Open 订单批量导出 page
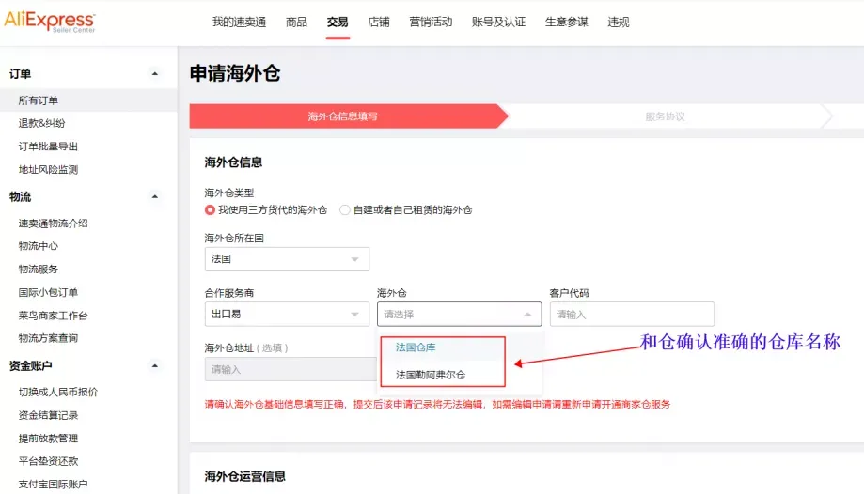Viewport: 864px width, 494px height. pyautogui.click(x=48, y=146)
